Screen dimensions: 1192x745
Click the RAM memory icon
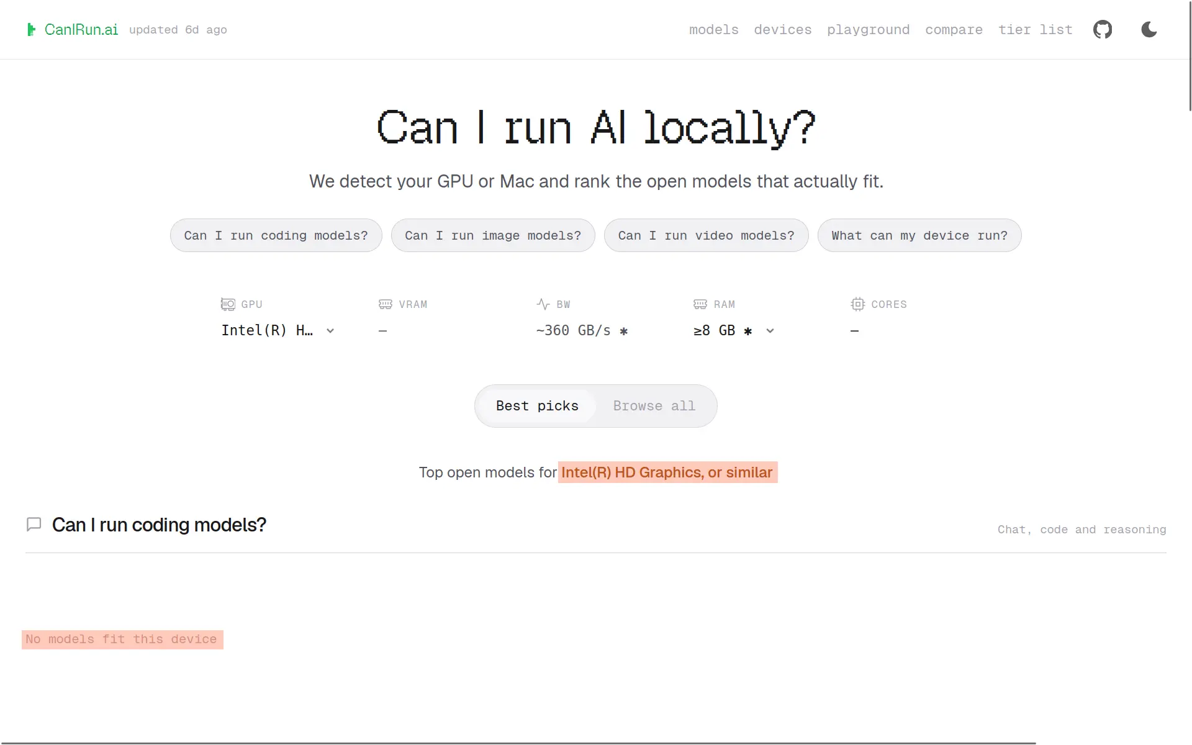click(x=700, y=304)
